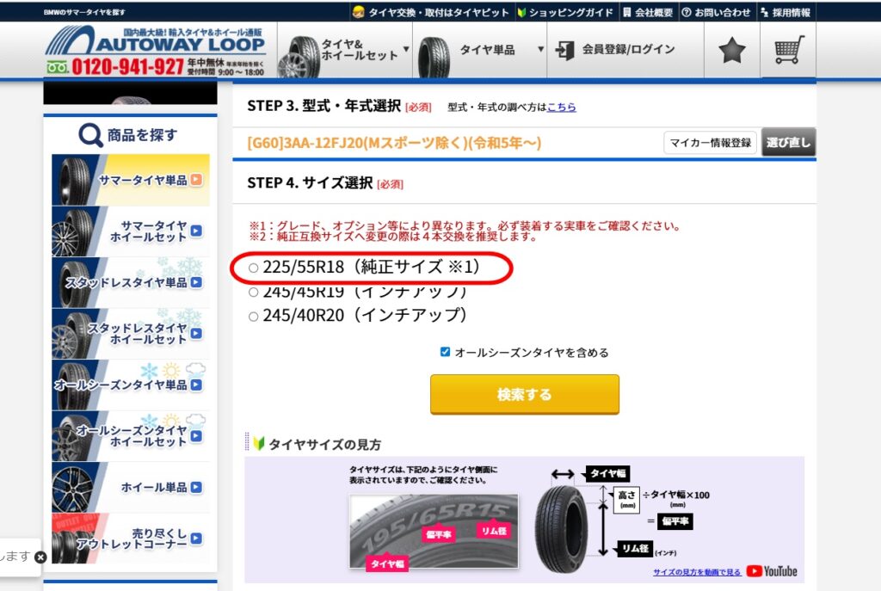Image resolution: width=881 pixels, height=591 pixels.
Task: Click the 選び直し dark button
Action: tap(788, 143)
